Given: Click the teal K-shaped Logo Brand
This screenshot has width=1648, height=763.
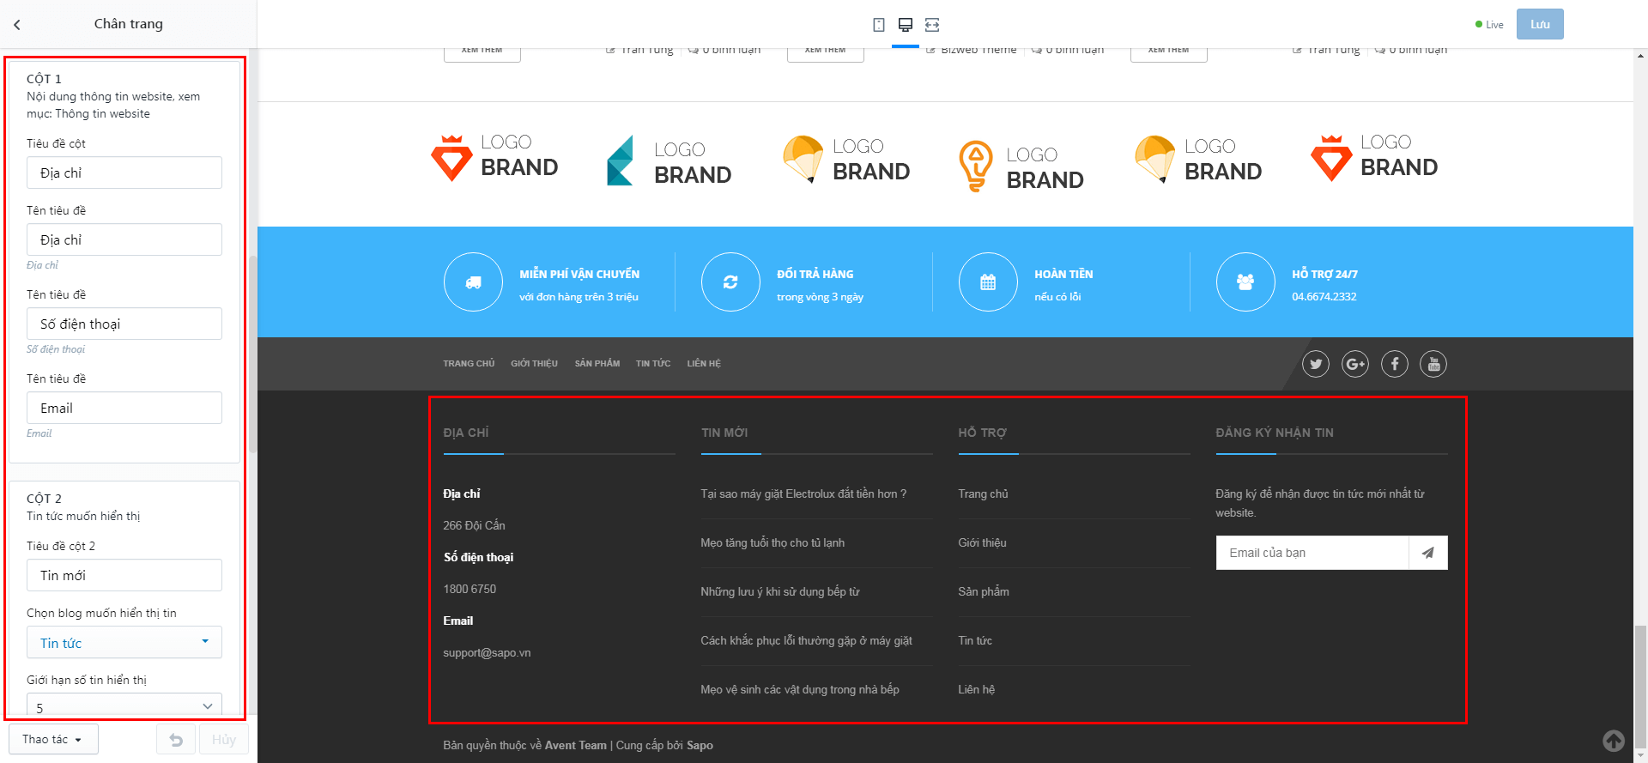Looking at the screenshot, I should pos(669,160).
